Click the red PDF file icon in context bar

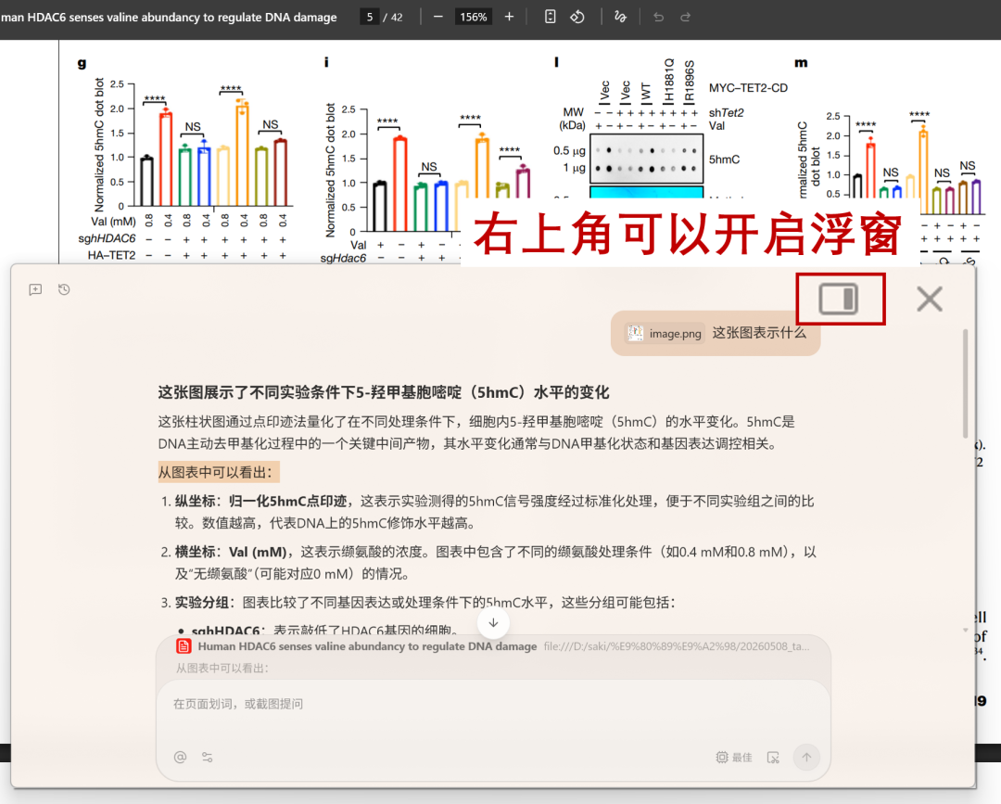tap(184, 646)
